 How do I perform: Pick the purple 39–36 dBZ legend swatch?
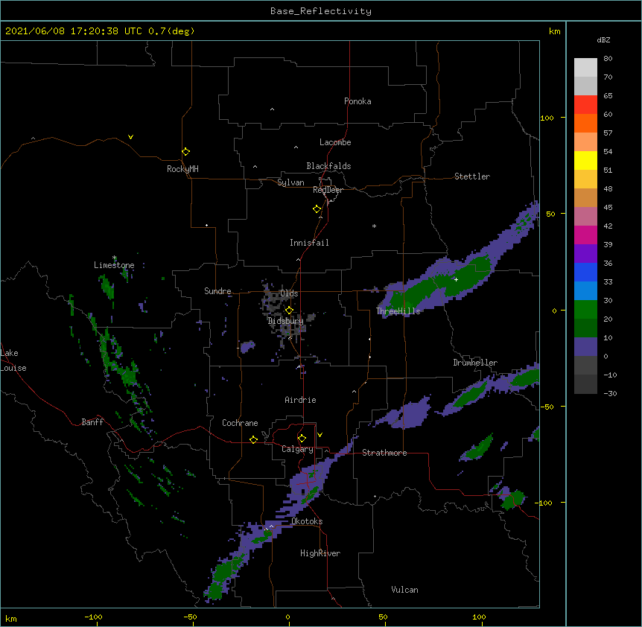585,253
